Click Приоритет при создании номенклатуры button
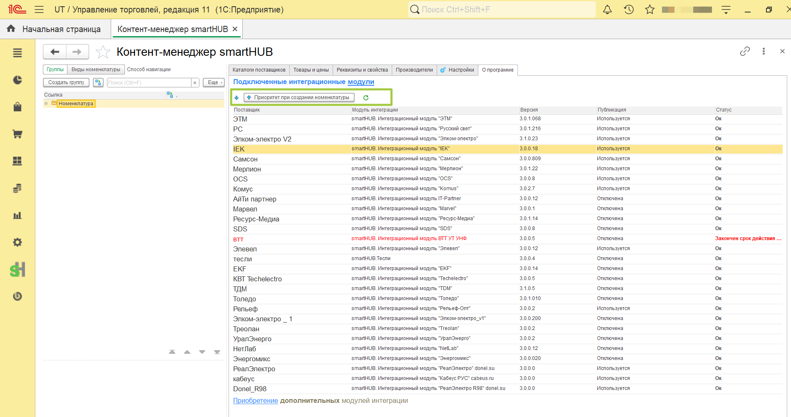 [x=299, y=97]
